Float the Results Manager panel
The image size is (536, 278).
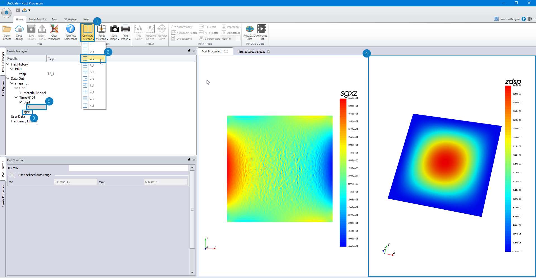[189, 51]
